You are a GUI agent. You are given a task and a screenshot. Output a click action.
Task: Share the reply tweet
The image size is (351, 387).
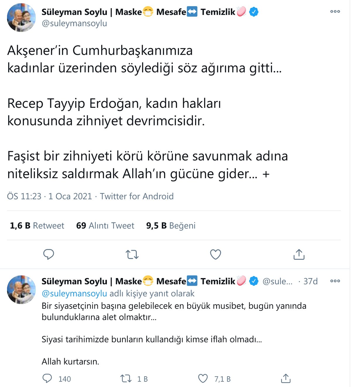(285, 379)
